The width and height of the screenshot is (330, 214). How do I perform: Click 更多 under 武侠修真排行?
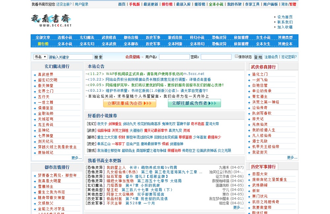tap(292, 158)
